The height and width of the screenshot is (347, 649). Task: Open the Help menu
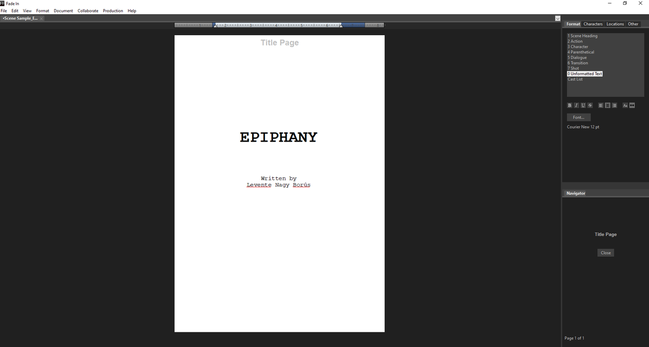tap(132, 11)
